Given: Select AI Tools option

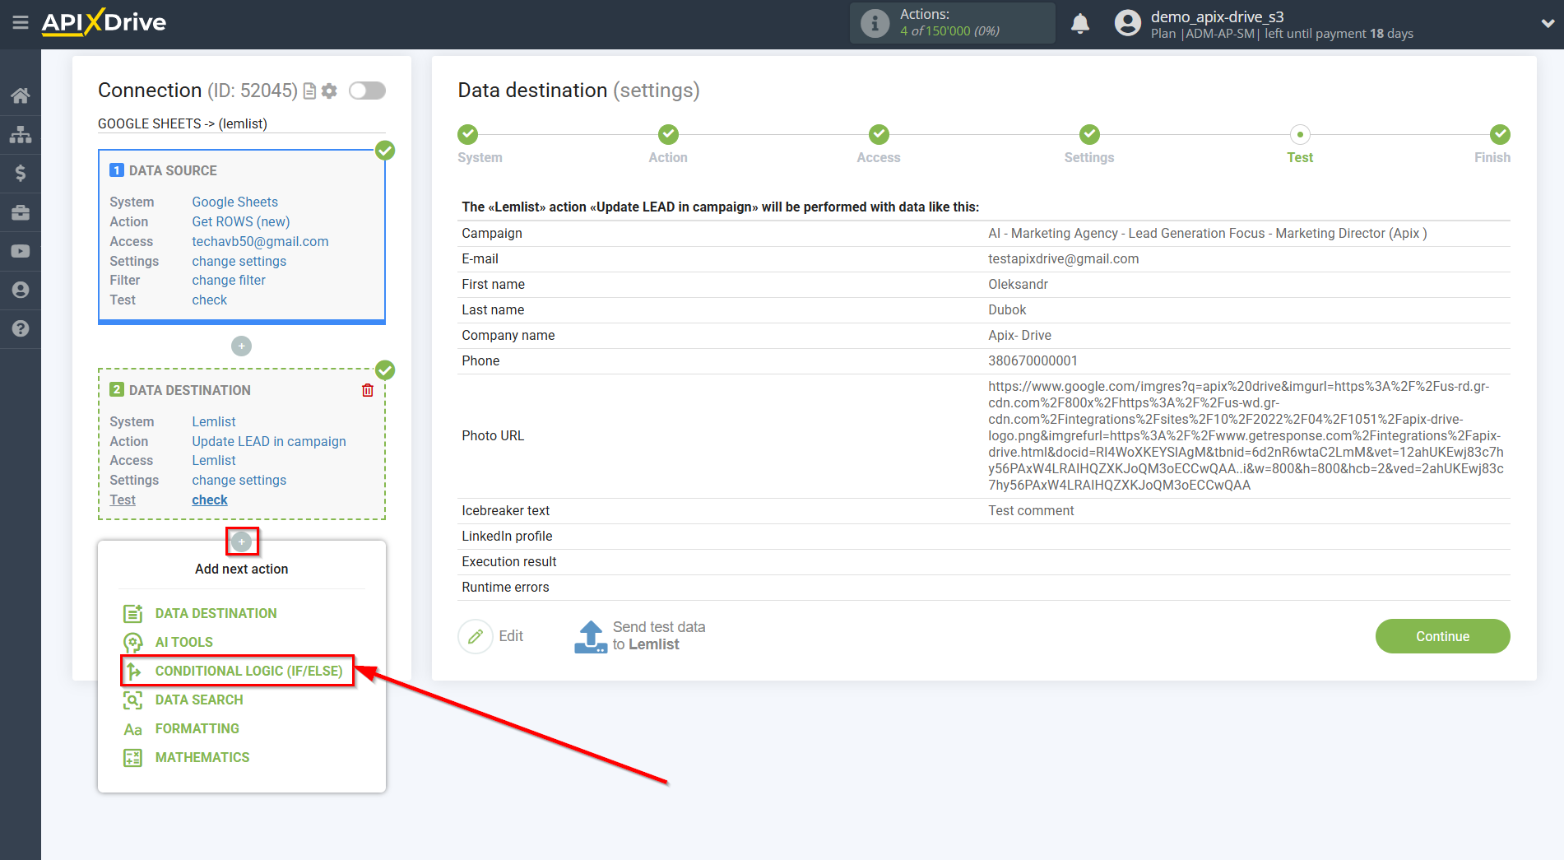Looking at the screenshot, I should pos(183,642).
